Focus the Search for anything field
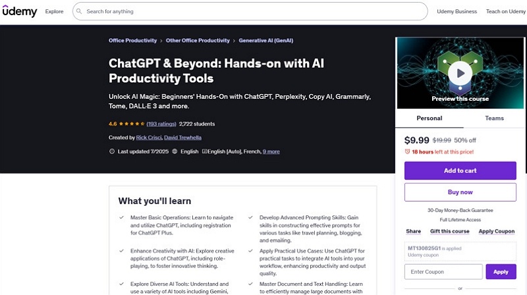Screen dimensions: 527x295 point(250,11)
